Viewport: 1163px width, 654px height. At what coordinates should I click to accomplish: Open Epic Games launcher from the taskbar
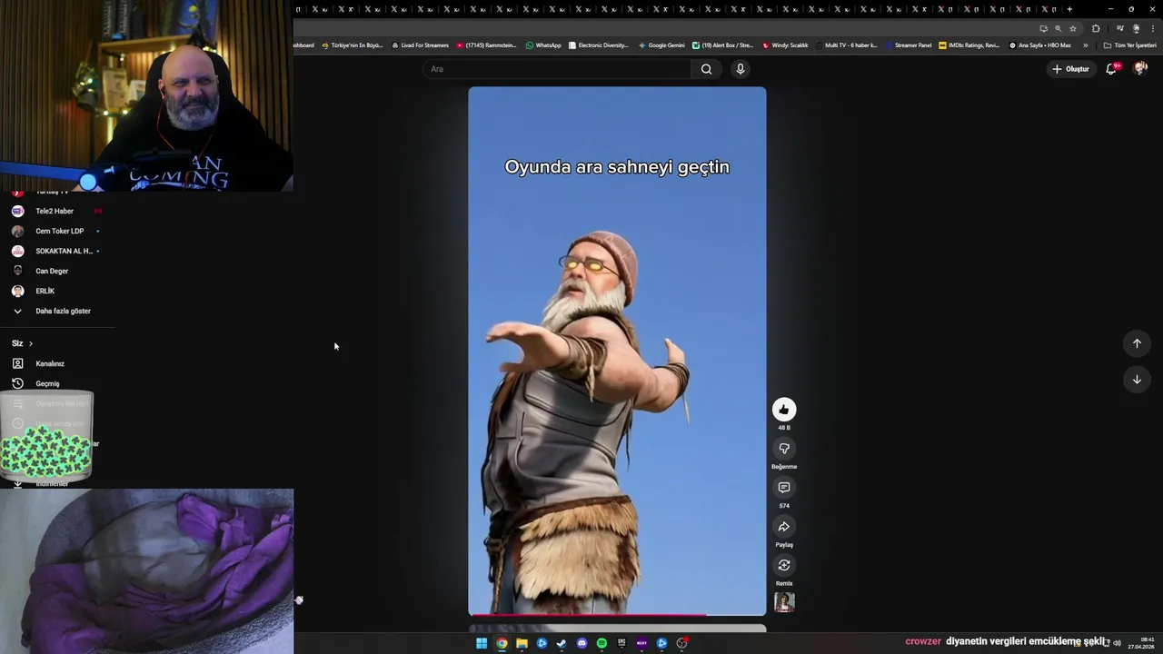pos(621,643)
